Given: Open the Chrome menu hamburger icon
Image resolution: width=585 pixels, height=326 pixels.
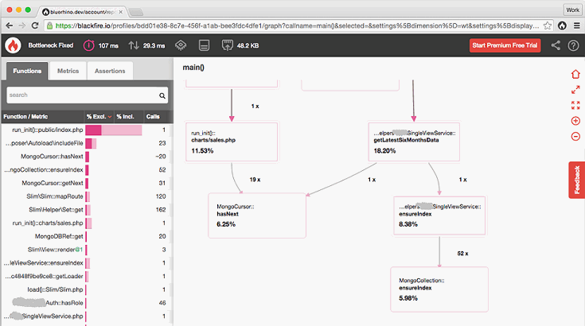Looking at the screenshot, I should (x=577, y=25).
